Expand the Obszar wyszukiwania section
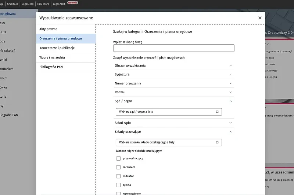 pos(231,65)
